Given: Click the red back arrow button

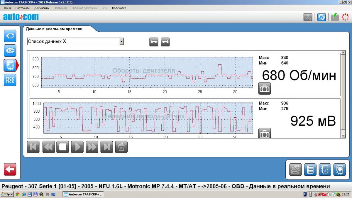Looking at the screenshot, I should (x=10, y=169).
